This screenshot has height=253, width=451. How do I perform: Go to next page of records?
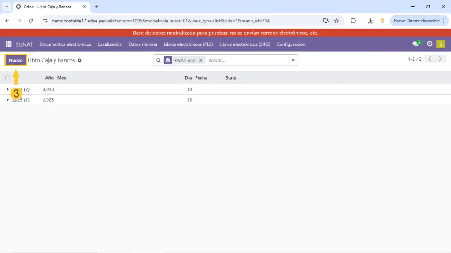point(440,59)
